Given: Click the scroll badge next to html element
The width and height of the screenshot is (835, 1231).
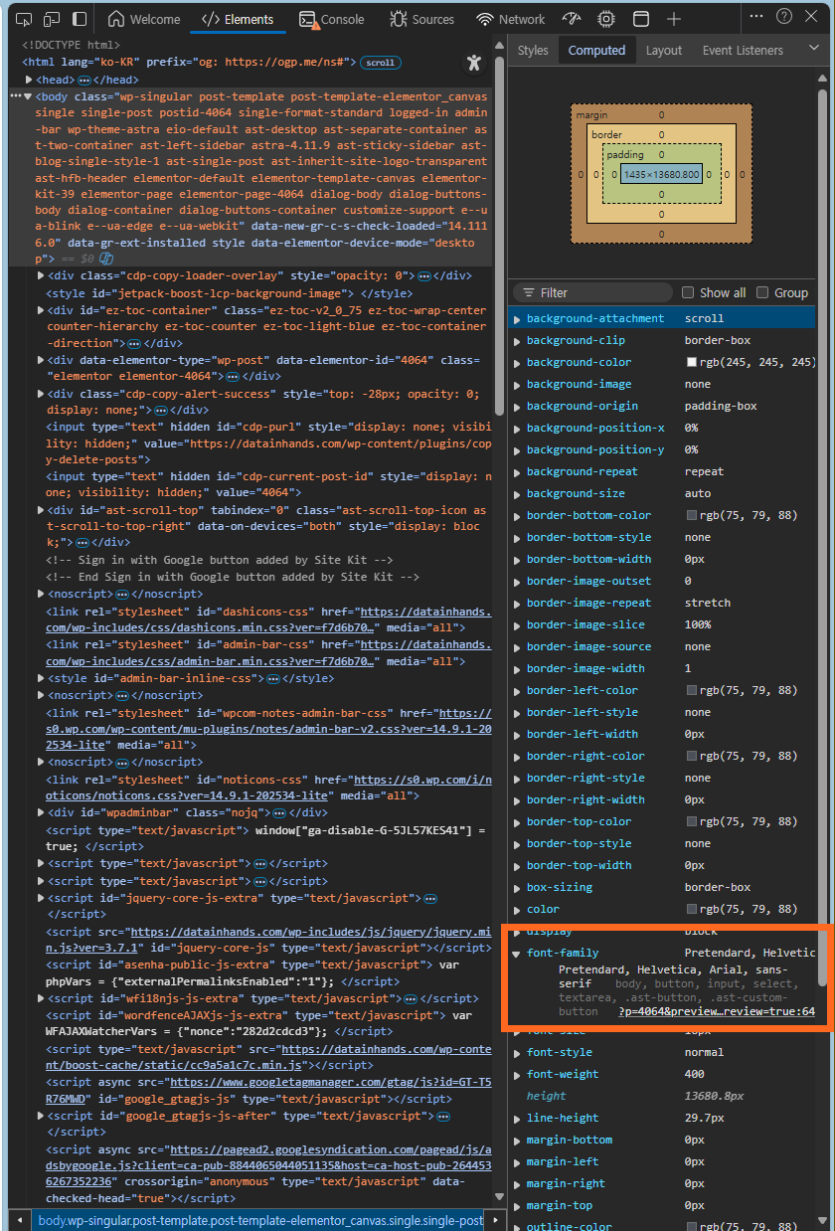Looking at the screenshot, I should 380,62.
